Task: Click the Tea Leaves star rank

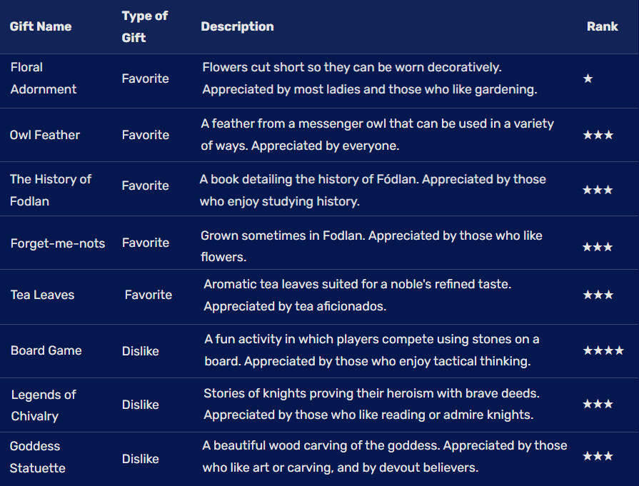Action: coord(598,295)
